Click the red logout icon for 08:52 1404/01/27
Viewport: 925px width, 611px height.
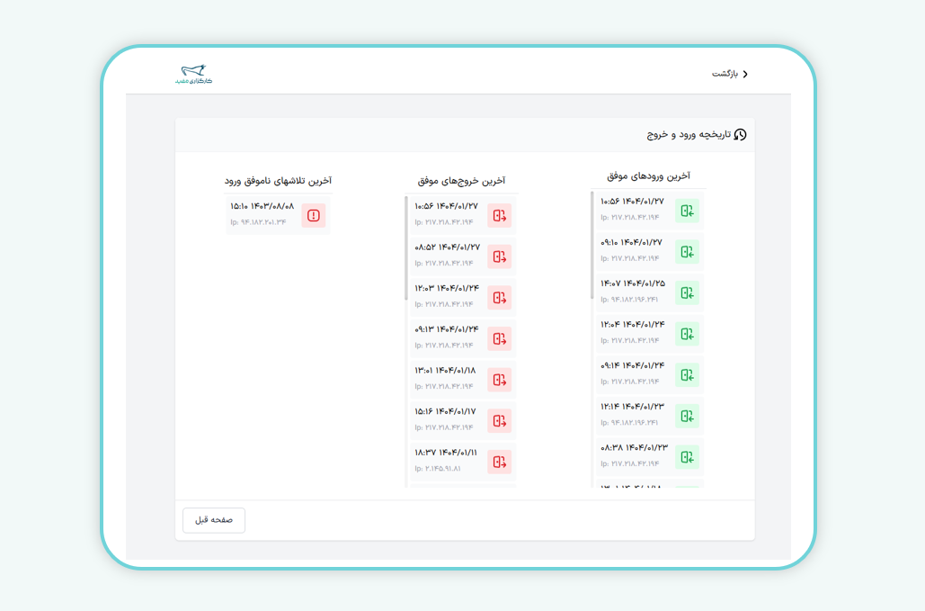[500, 256]
